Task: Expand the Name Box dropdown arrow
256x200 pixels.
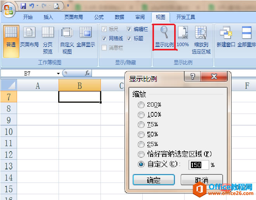Action: pyautogui.click(x=58, y=74)
